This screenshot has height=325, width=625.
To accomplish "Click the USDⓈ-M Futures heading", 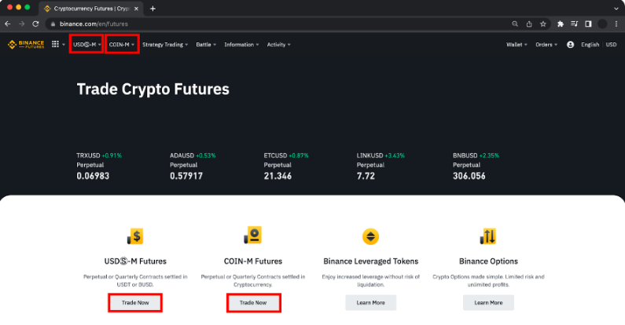I will (x=135, y=261).
